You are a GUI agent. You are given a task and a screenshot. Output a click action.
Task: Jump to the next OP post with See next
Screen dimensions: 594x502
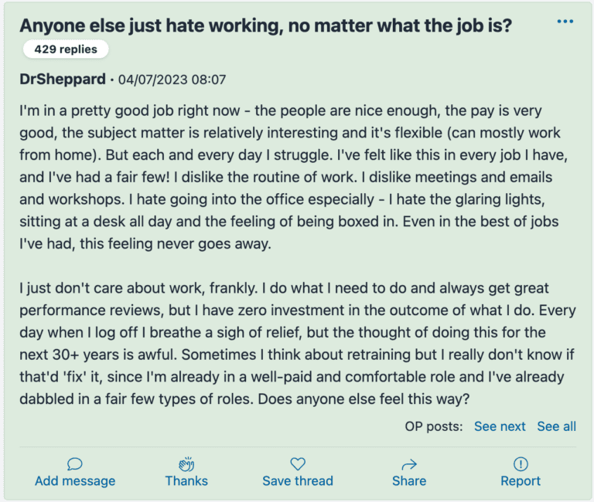tap(500, 426)
